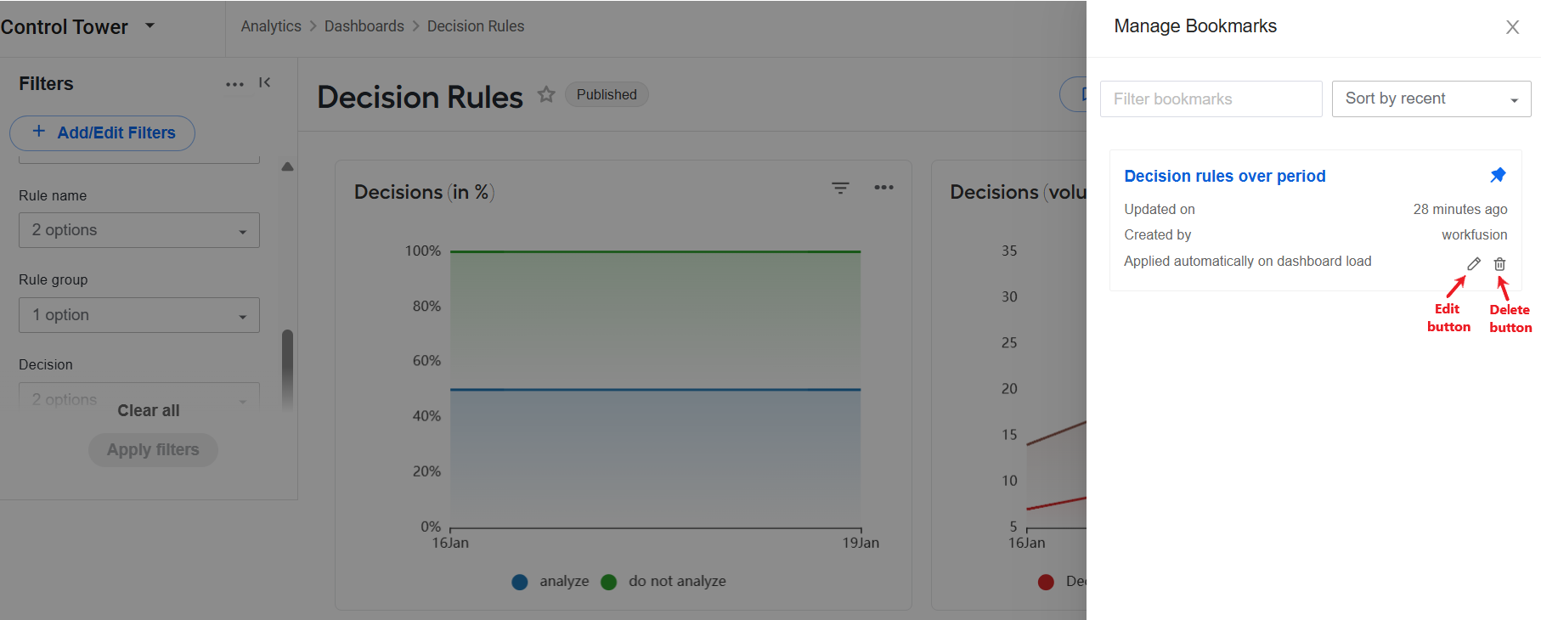Expand the Rule group dropdown
1541x620 pixels.
pos(139,315)
